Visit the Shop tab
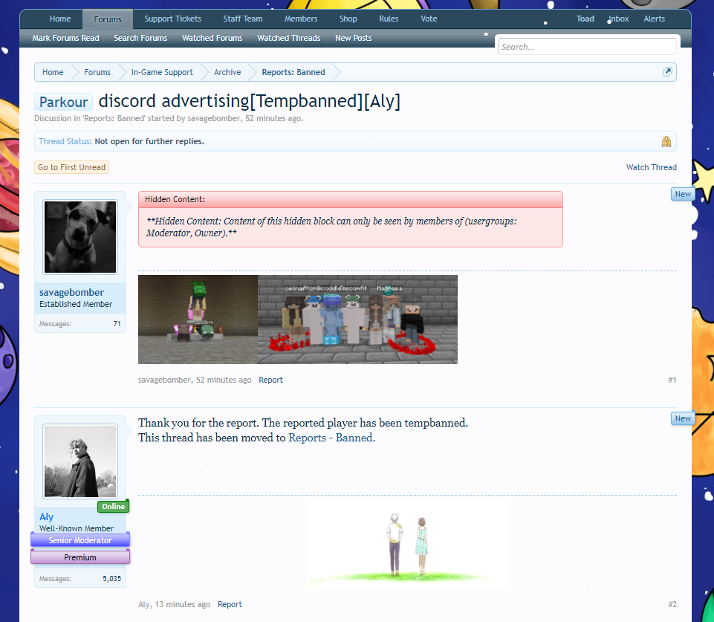Image resolution: width=714 pixels, height=622 pixels. coord(348,19)
